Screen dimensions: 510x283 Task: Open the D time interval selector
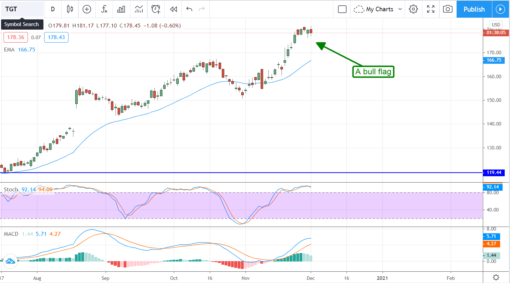(53, 9)
